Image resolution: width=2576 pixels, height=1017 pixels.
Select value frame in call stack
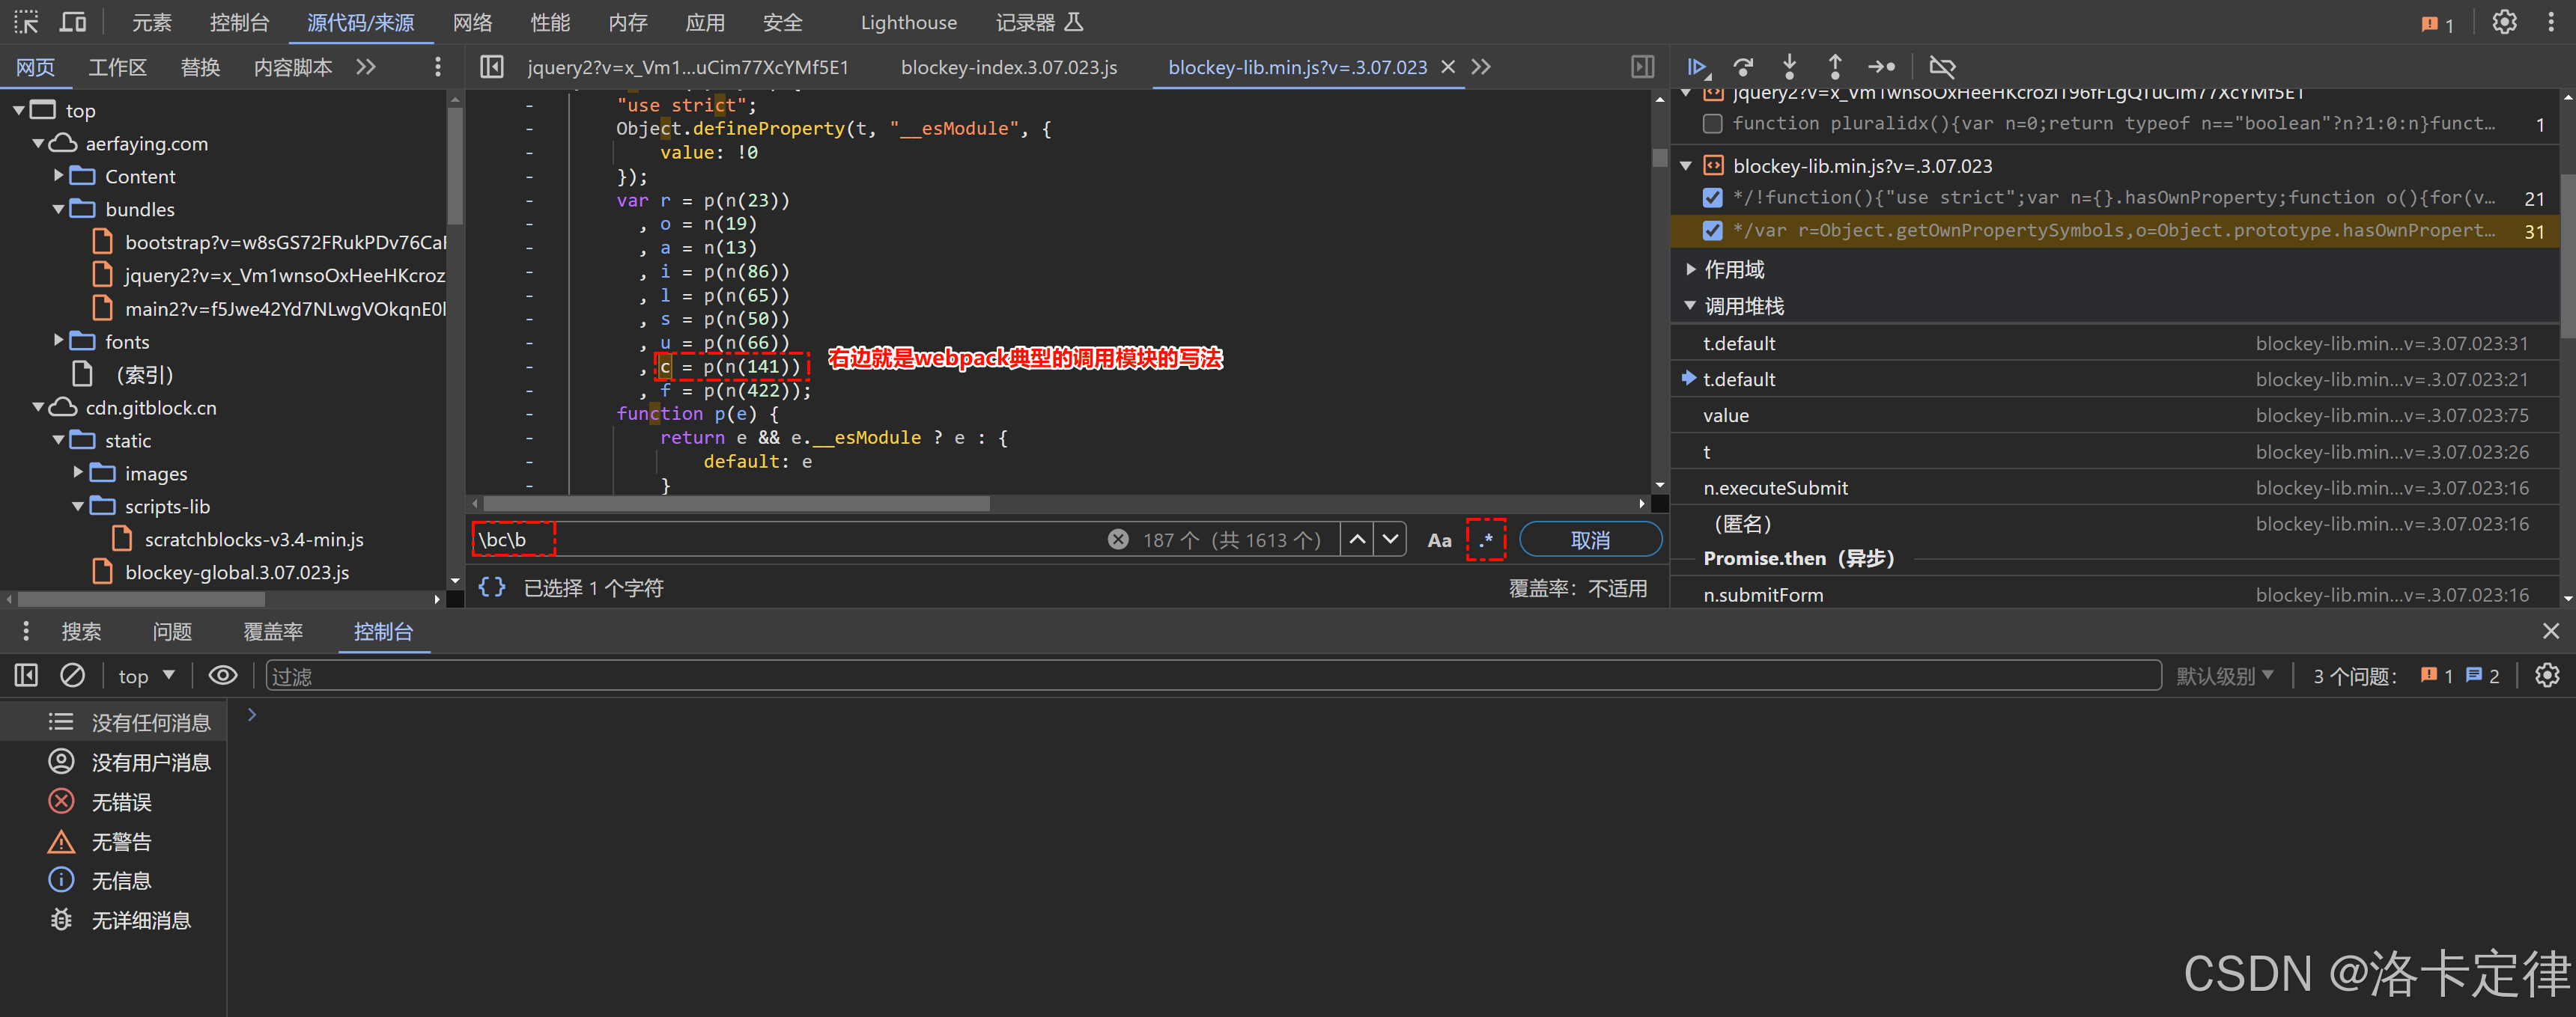click(1726, 415)
